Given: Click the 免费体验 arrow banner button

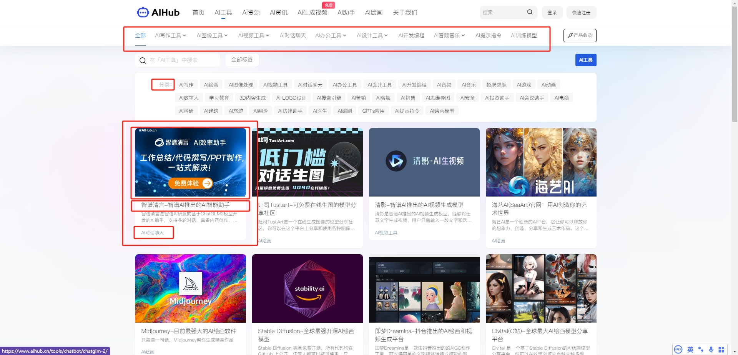Looking at the screenshot, I should (191, 183).
